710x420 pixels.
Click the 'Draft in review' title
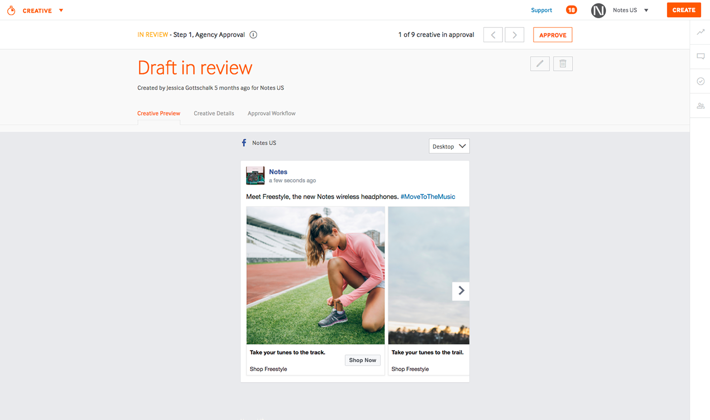point(195,68)
